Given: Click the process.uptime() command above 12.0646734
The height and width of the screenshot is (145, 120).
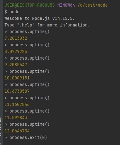Looking at the screenshot, I should (29, 124).
